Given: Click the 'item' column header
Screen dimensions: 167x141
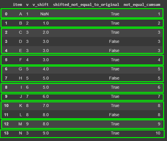Looking at the screenshot, I should pyautogui.click(x=18, y=5).
